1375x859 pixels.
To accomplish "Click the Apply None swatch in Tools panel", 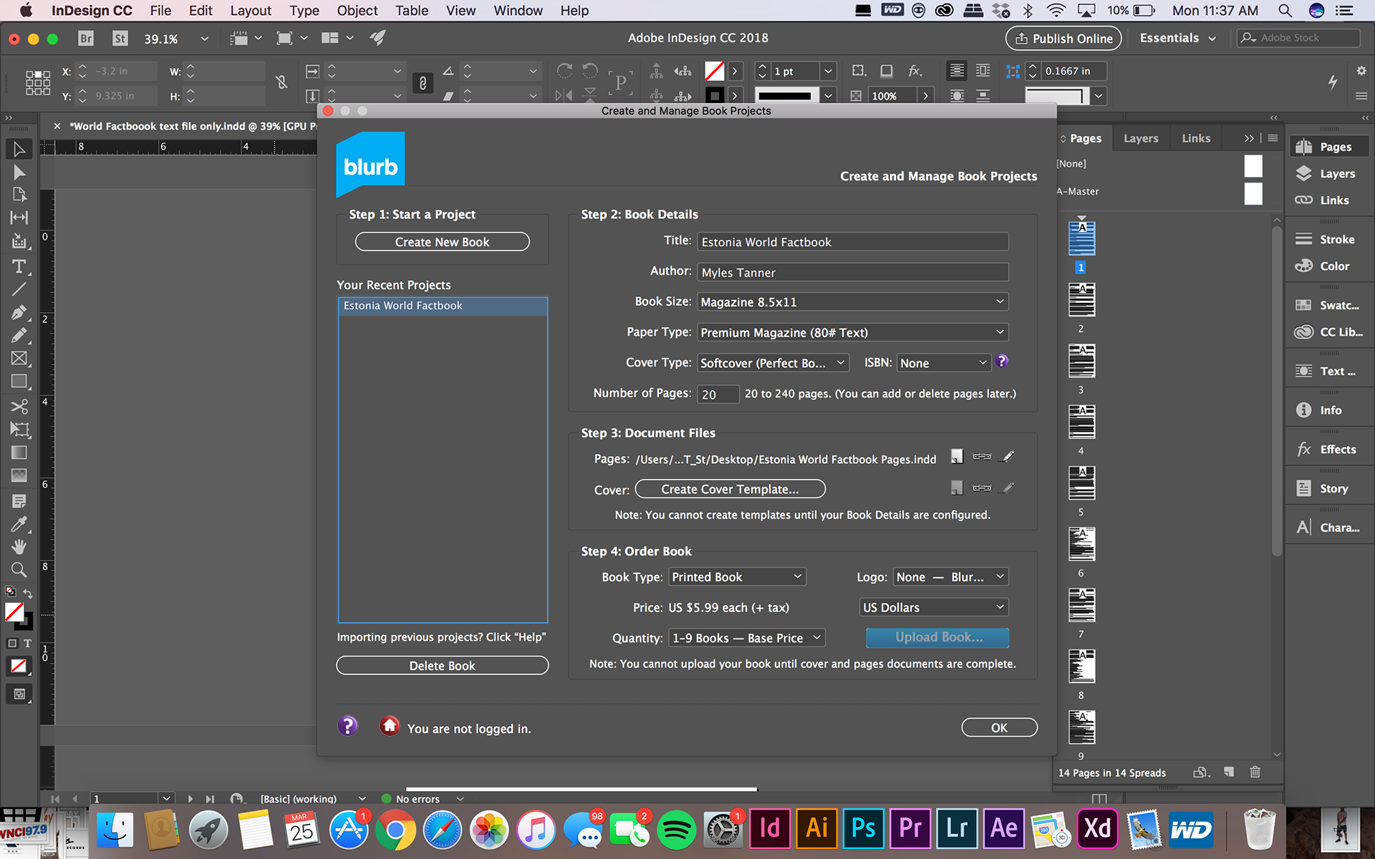I will (19, 667).
